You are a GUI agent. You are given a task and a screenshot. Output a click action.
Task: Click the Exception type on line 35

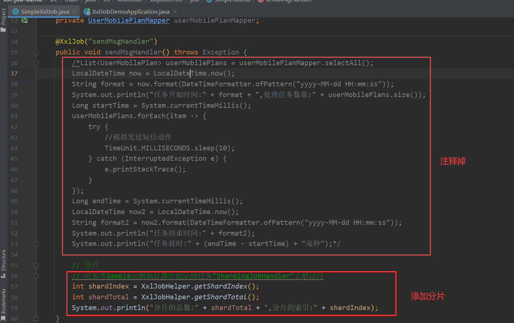[221, 52]
